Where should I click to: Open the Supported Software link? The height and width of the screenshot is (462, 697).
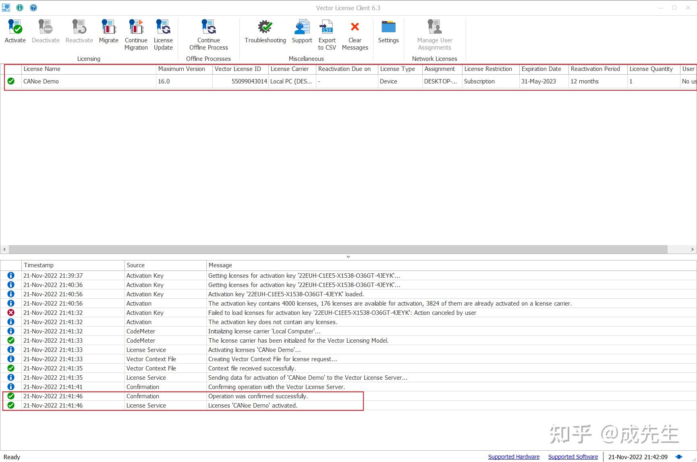573,457
